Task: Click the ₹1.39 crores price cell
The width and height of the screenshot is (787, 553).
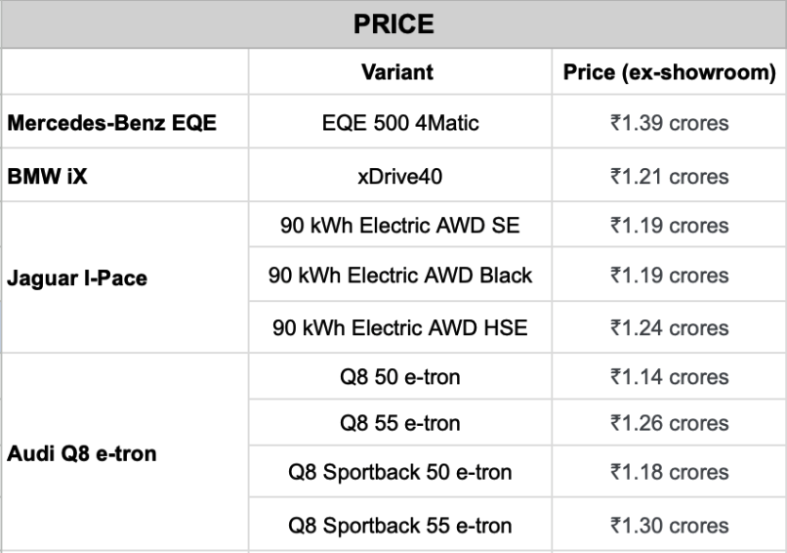Action: pyautogui.click(x=669, y=124)
